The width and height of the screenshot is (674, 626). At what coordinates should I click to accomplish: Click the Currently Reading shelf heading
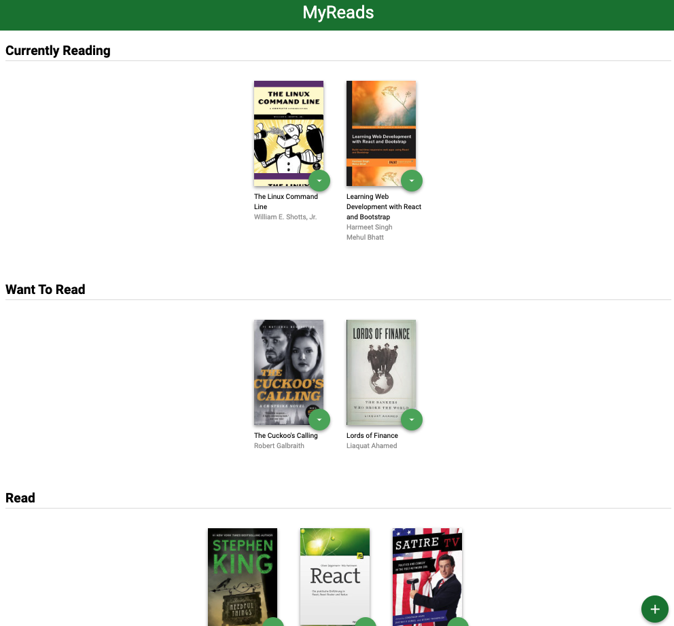[58, 51]
